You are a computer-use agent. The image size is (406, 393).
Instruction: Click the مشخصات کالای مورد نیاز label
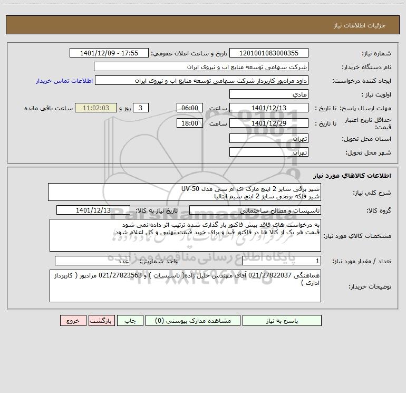click(x=357, y=236)
